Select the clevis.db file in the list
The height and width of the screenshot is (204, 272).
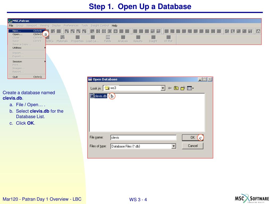tap(99, 96)
